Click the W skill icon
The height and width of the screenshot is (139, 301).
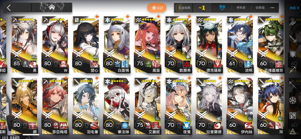point(63,63)
